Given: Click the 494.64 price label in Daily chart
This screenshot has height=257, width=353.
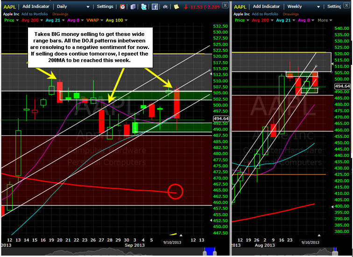Looking at the screenshot, I should coord(221,118).
